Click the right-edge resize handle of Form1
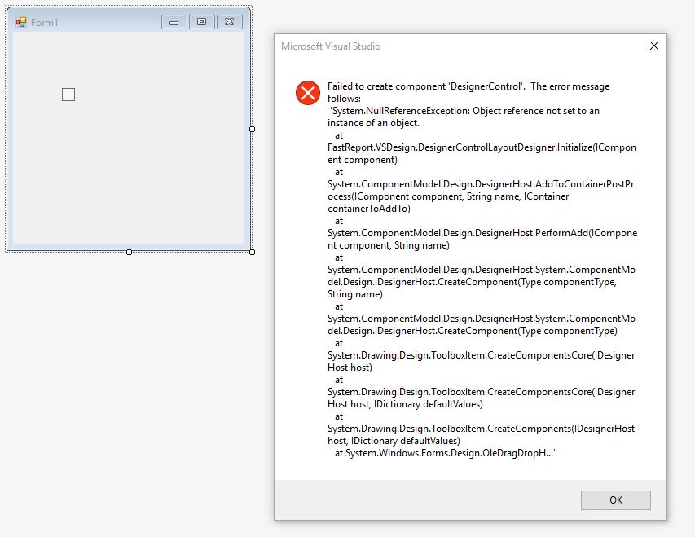This screenshot has width=695, height=537. click(x=253, y=129)
